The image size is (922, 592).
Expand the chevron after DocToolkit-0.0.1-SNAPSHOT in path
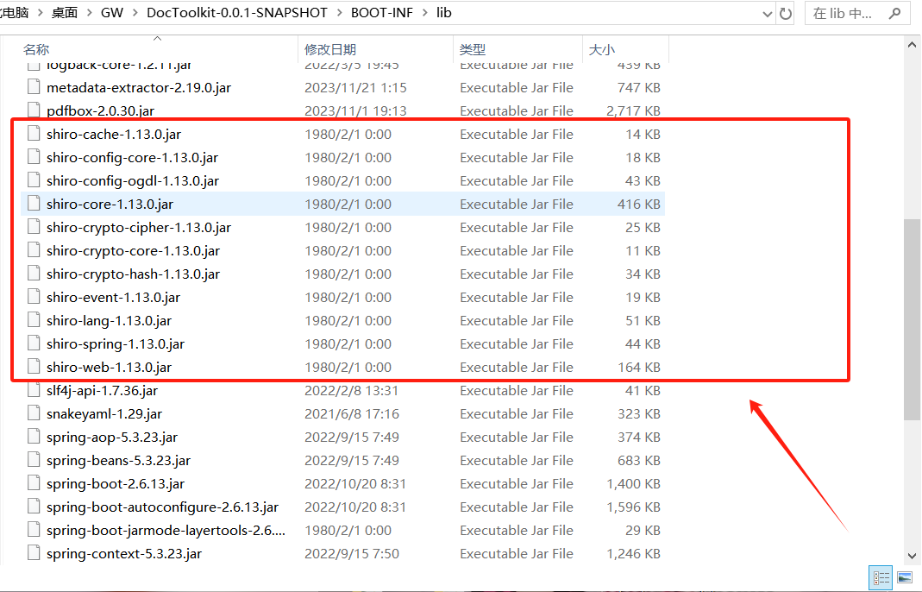[340, 13]
